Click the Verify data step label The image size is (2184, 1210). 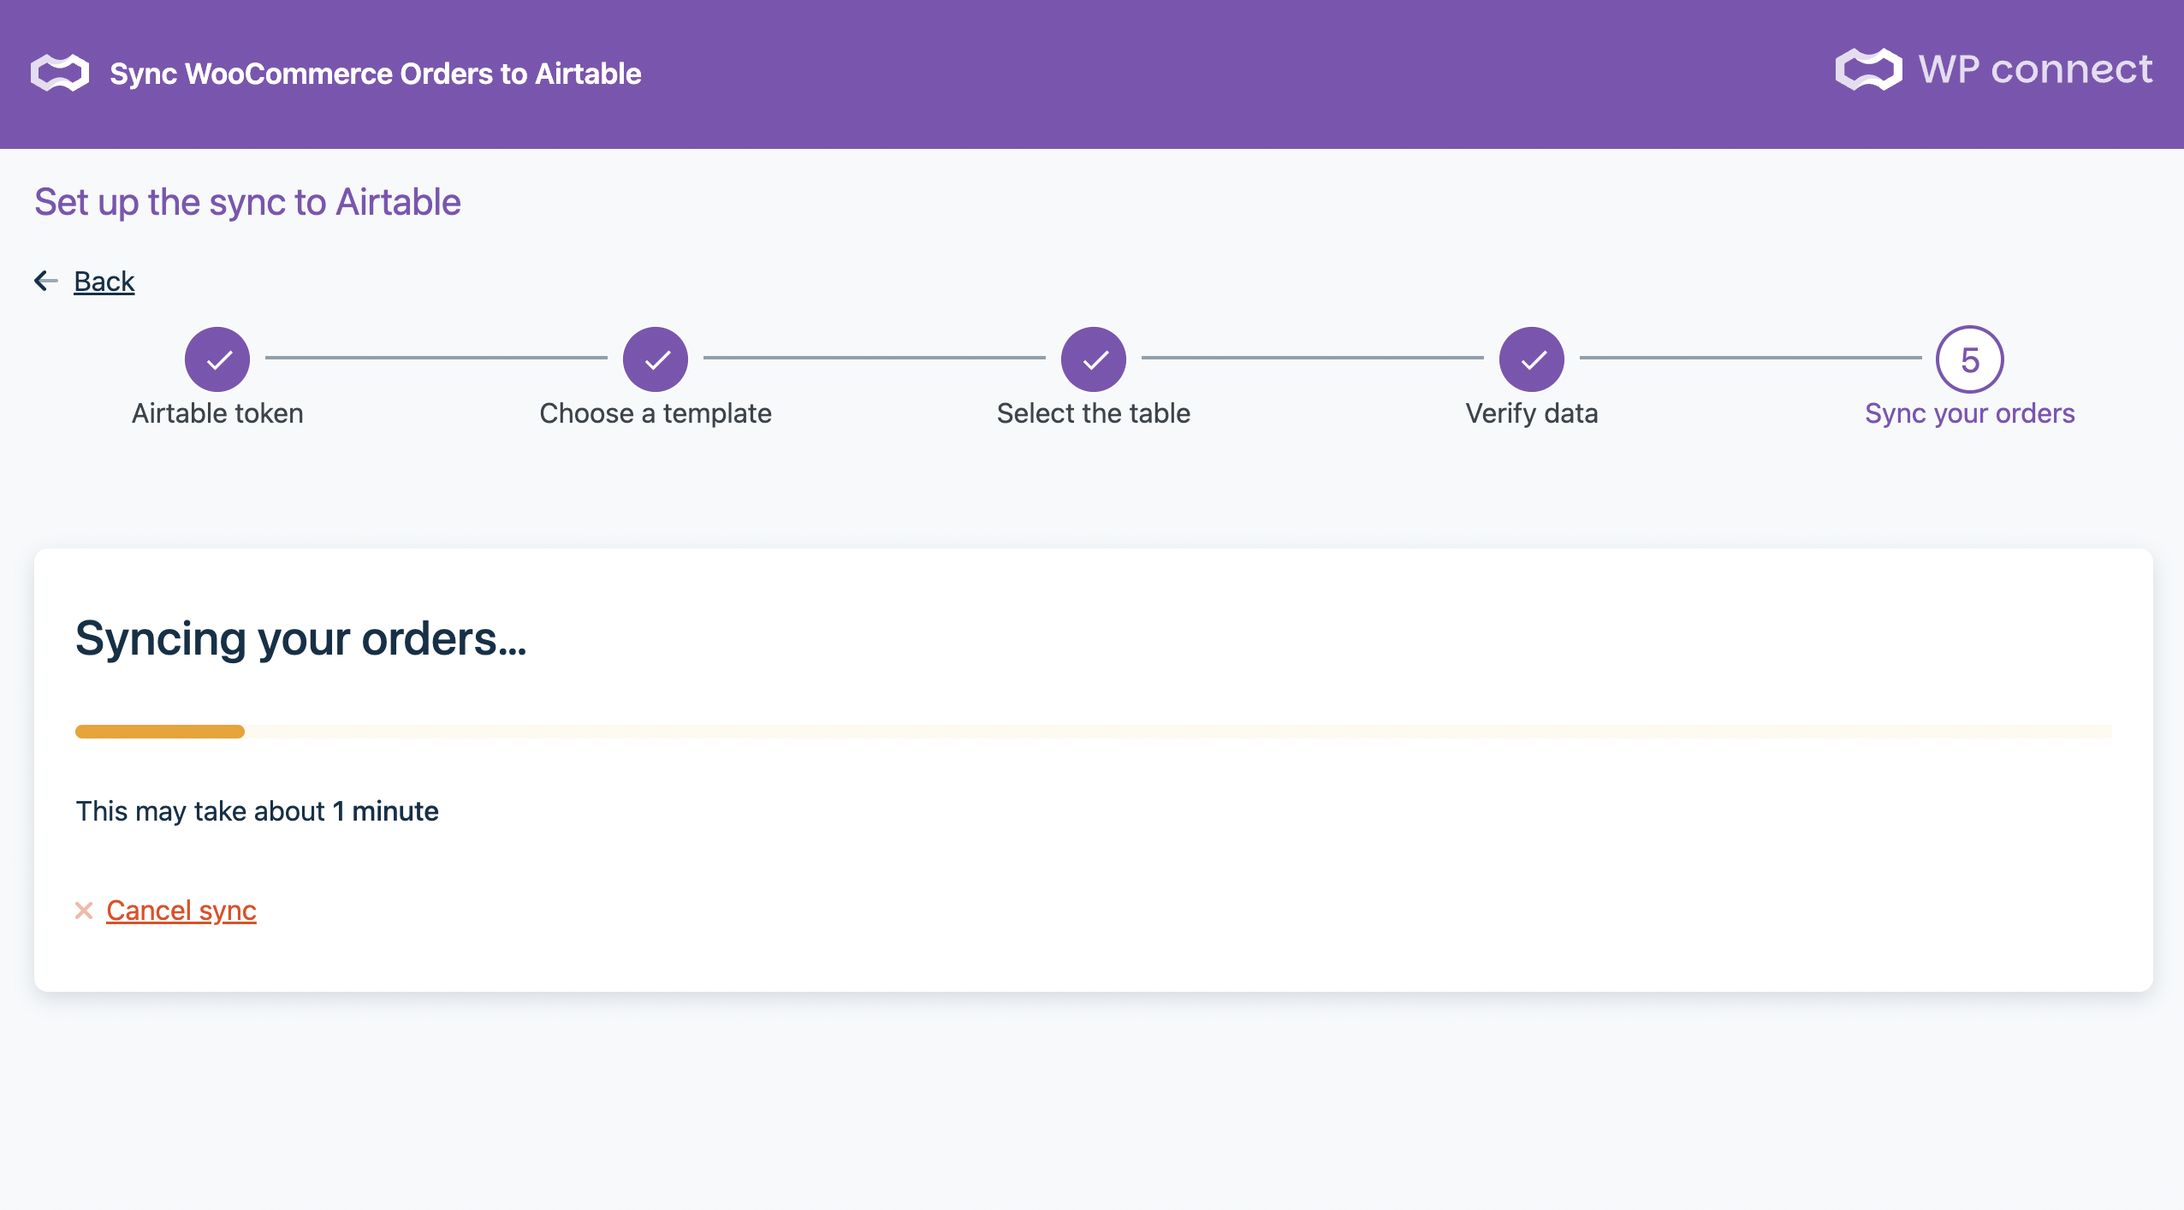1532,413
